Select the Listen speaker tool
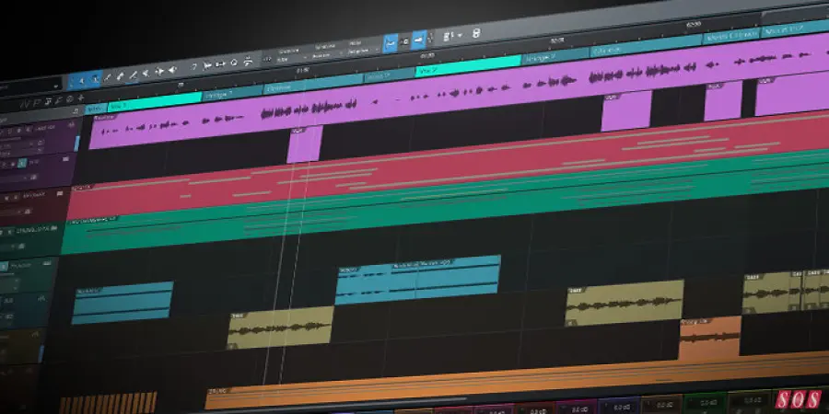 172,70
